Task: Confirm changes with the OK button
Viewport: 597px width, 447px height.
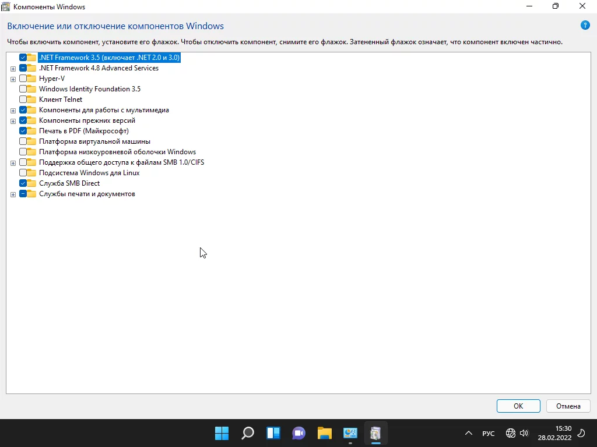Action: pos(518,406)
